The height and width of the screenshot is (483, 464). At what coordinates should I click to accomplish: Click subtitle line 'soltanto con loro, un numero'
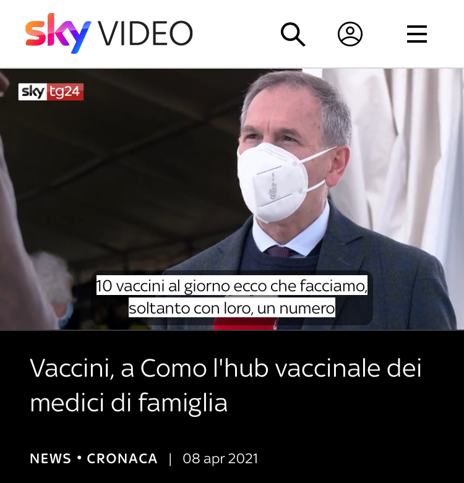(232, 308)
